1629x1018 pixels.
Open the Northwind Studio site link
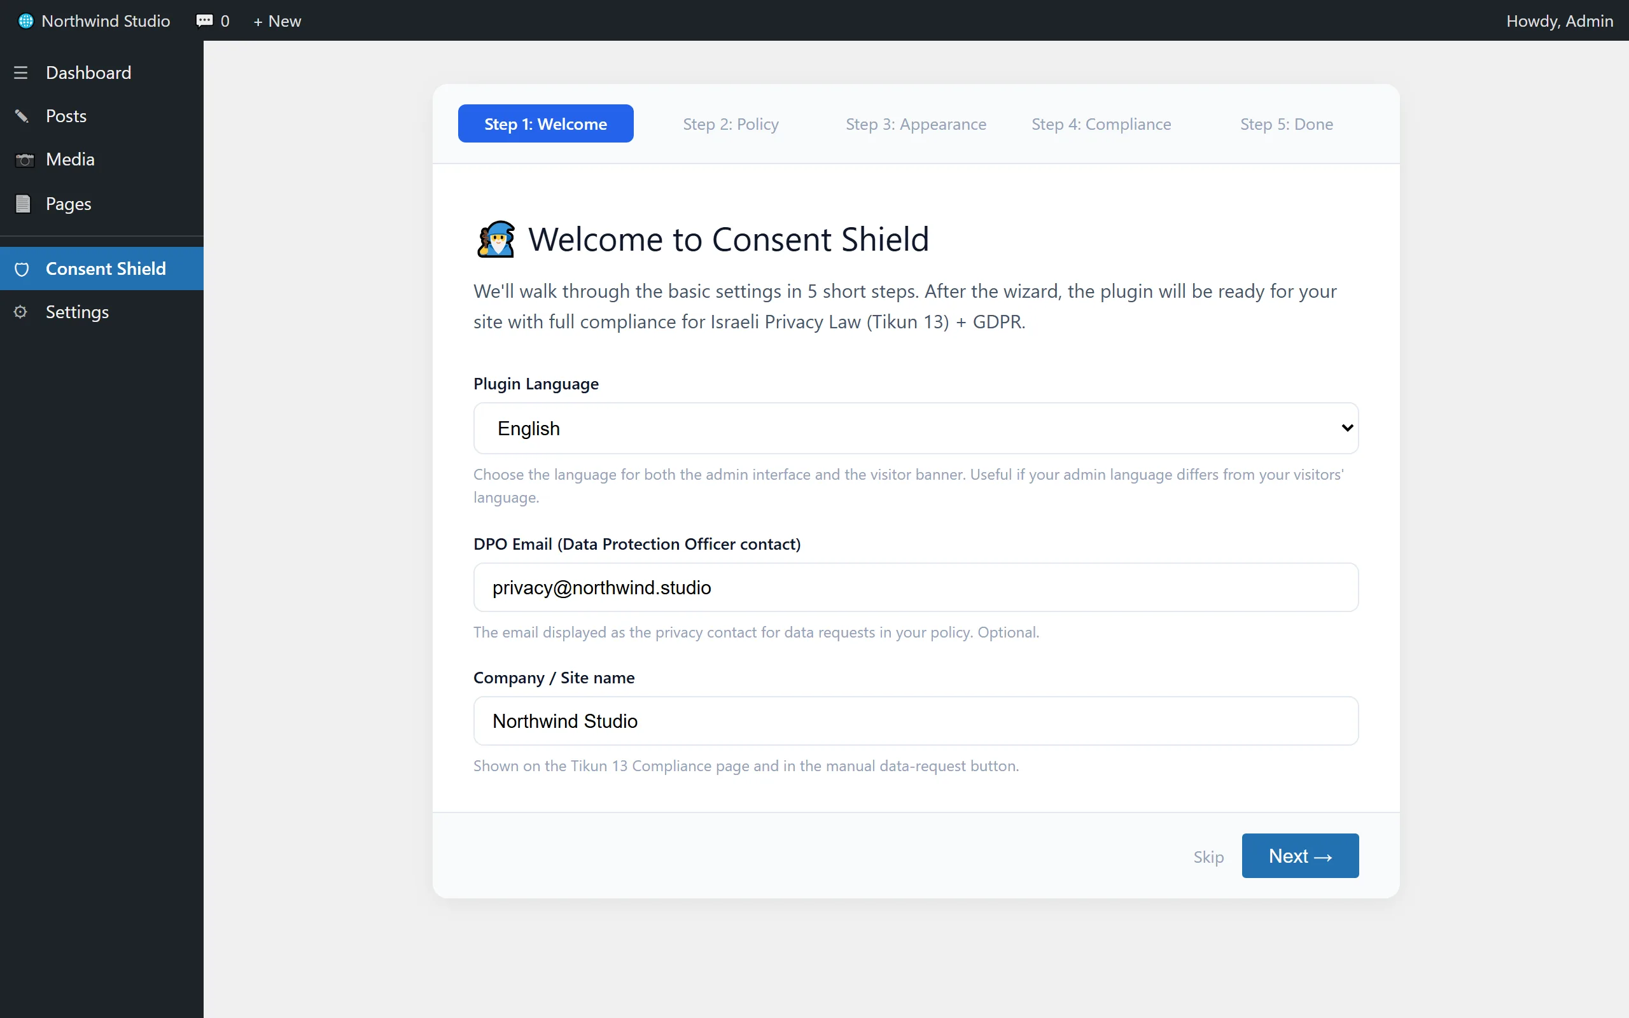tap(106, 21)
